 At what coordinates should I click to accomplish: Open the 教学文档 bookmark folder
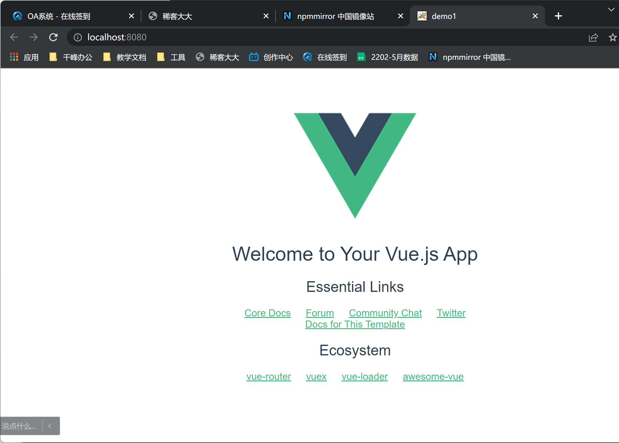tap(124, 57)
